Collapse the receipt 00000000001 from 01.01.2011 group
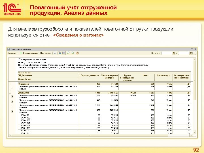 point(12,97)
